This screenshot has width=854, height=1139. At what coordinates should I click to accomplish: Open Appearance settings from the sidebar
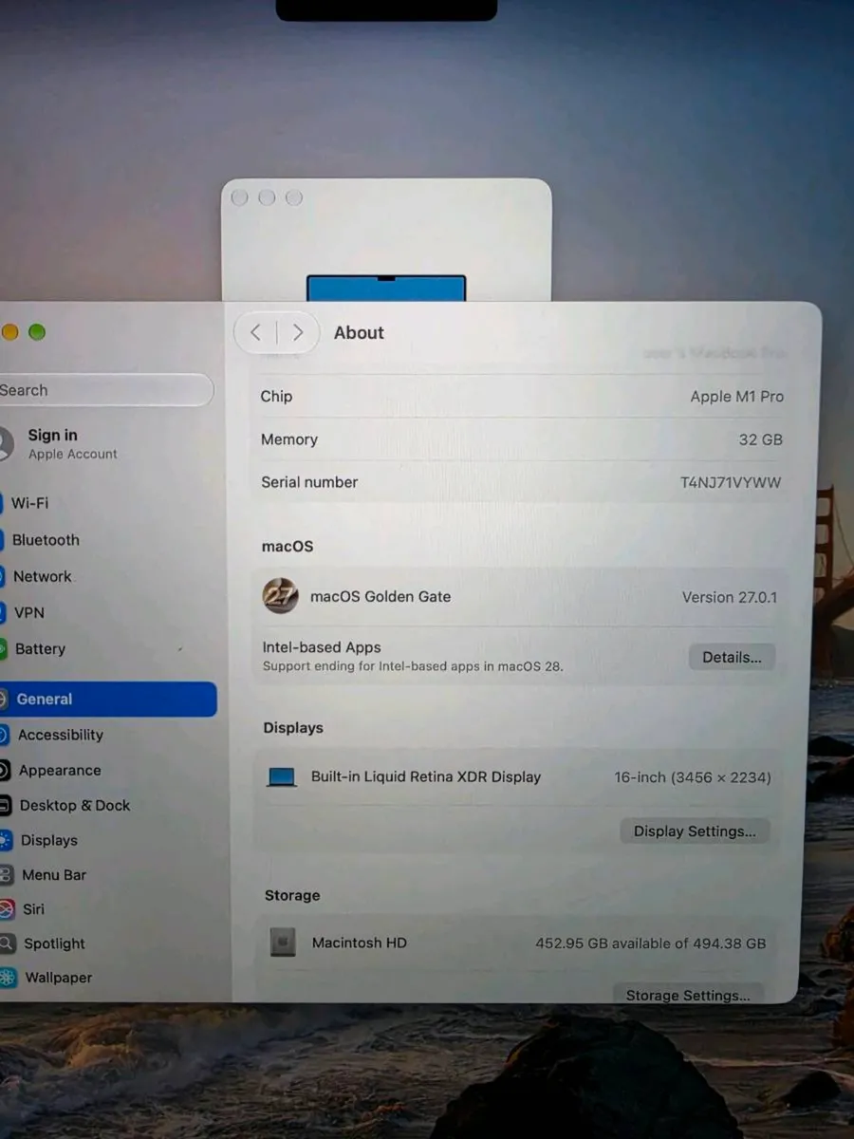pos(60,770)
